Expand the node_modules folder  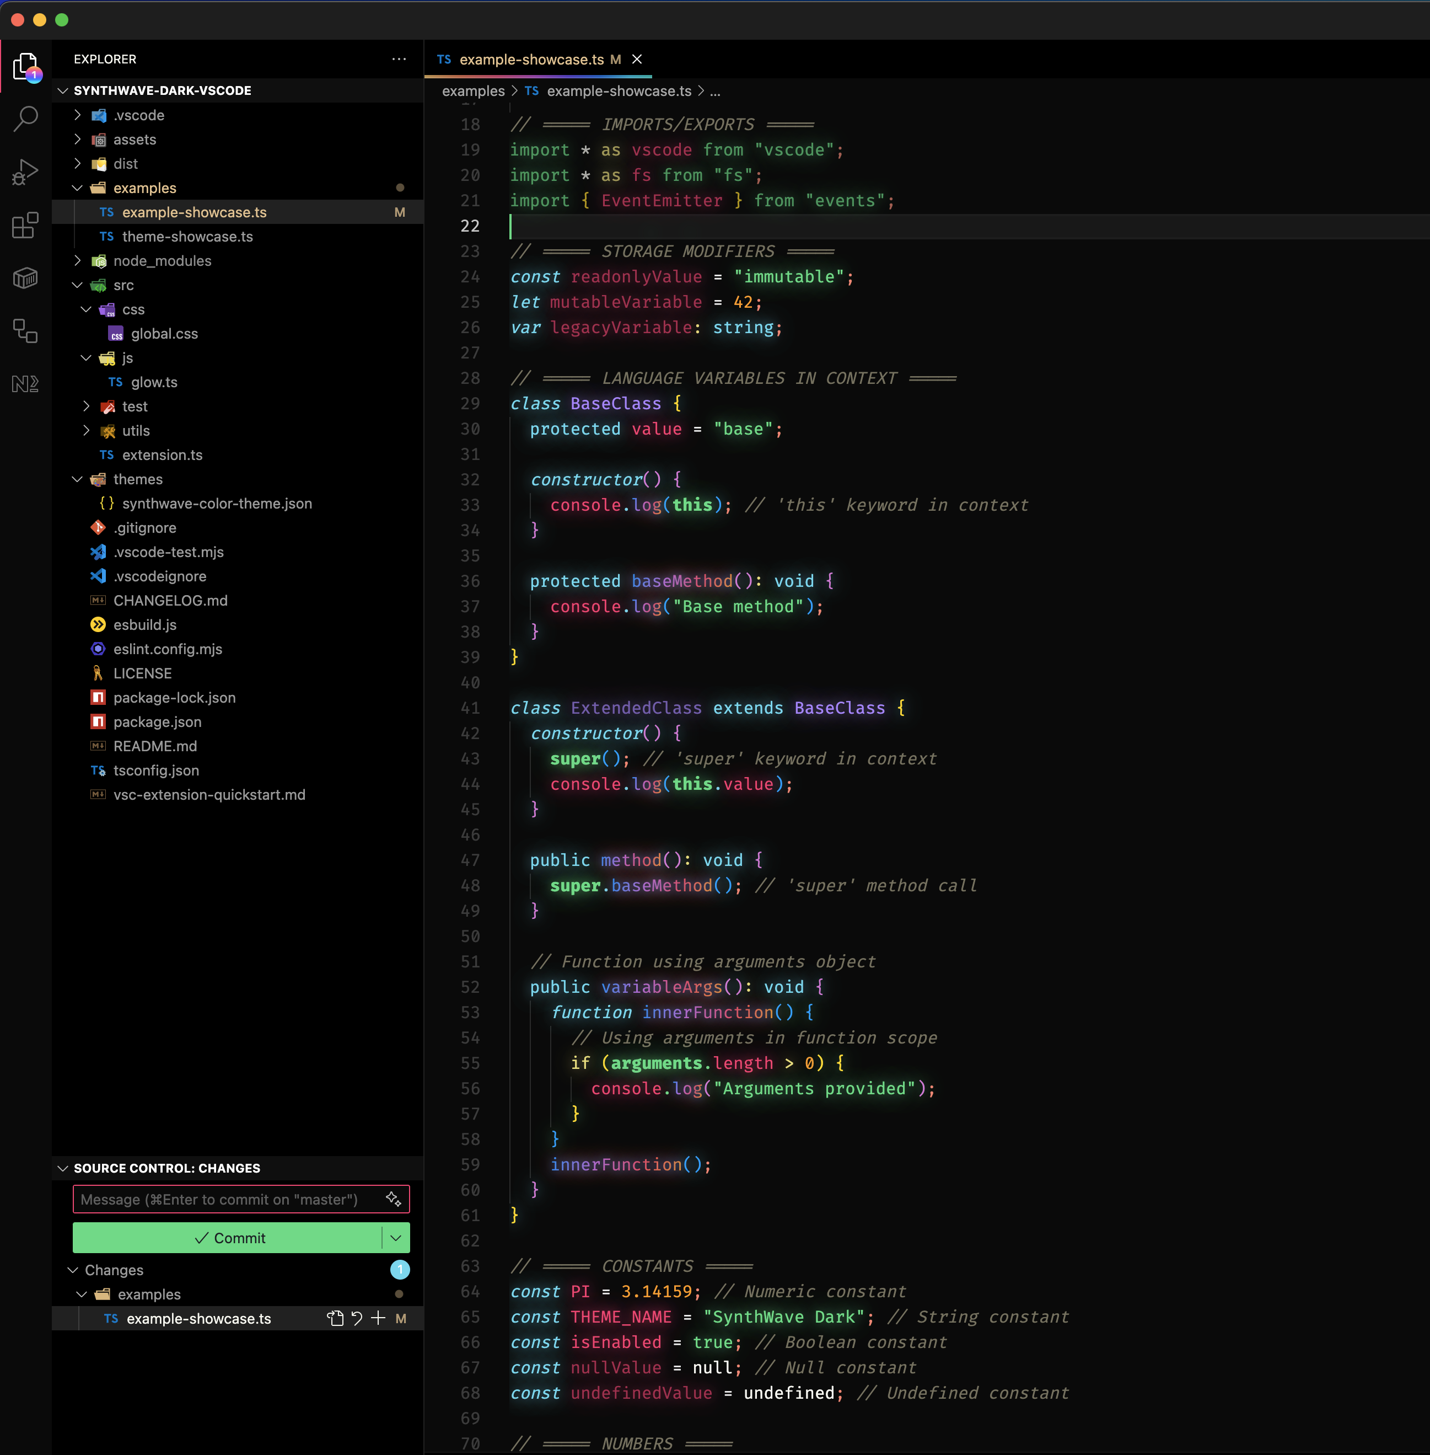point(77,261)
